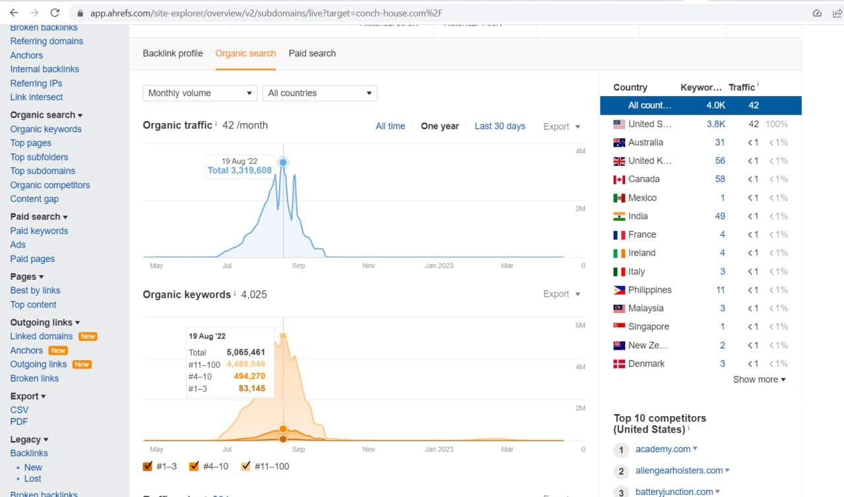Toggle the #1–3 positions checkbox
The height and width of the screenshot is (497, 844).
point(148,466)
